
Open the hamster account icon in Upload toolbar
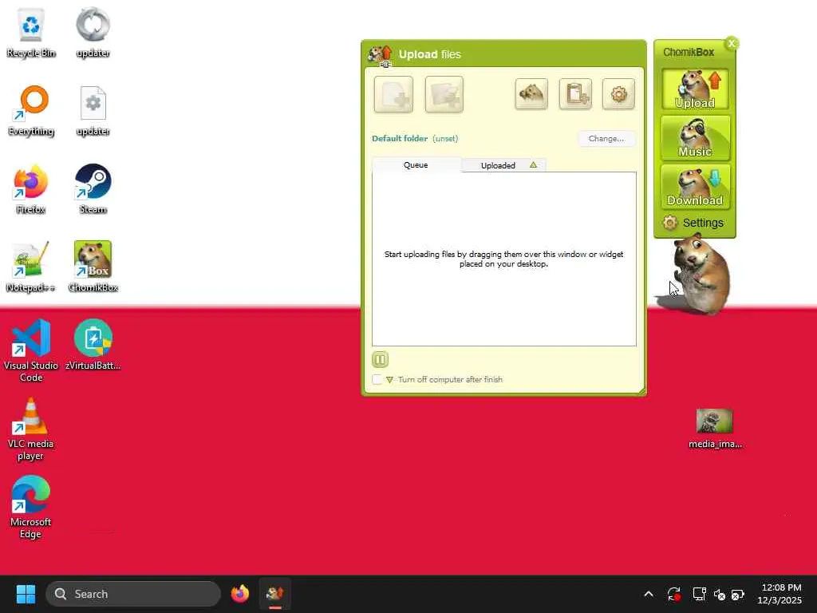click(531, 94)
